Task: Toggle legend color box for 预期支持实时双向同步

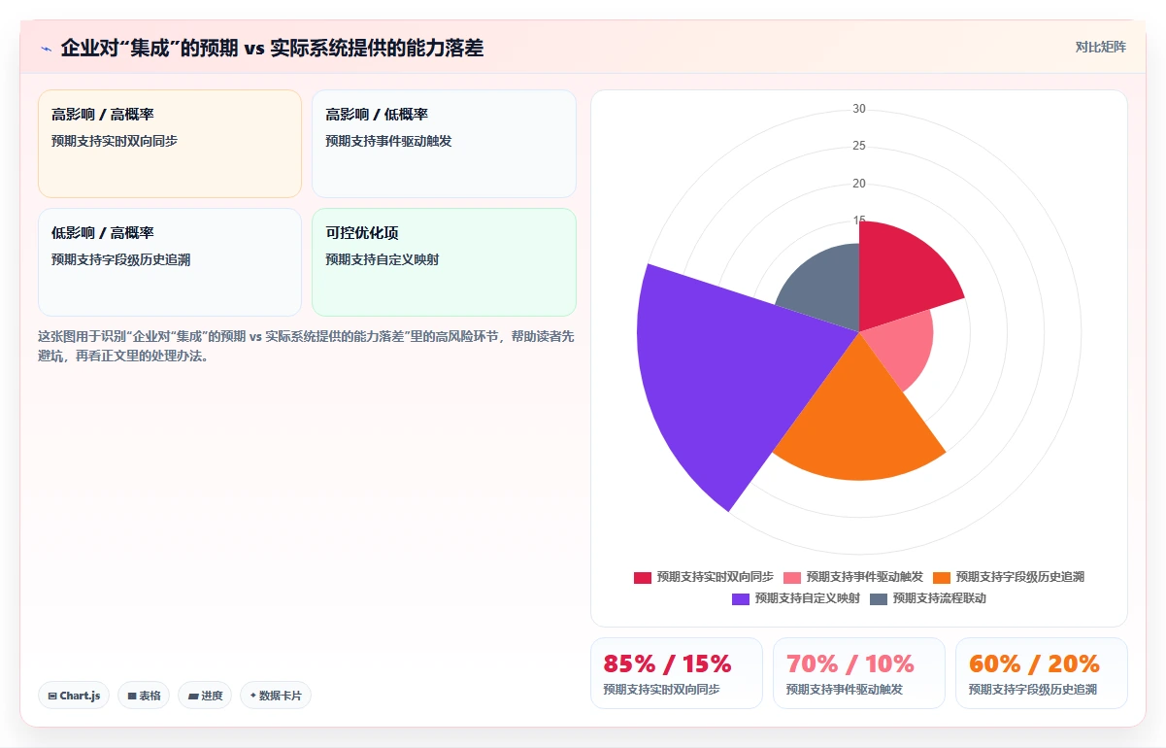Action: (x=643, y=577)
